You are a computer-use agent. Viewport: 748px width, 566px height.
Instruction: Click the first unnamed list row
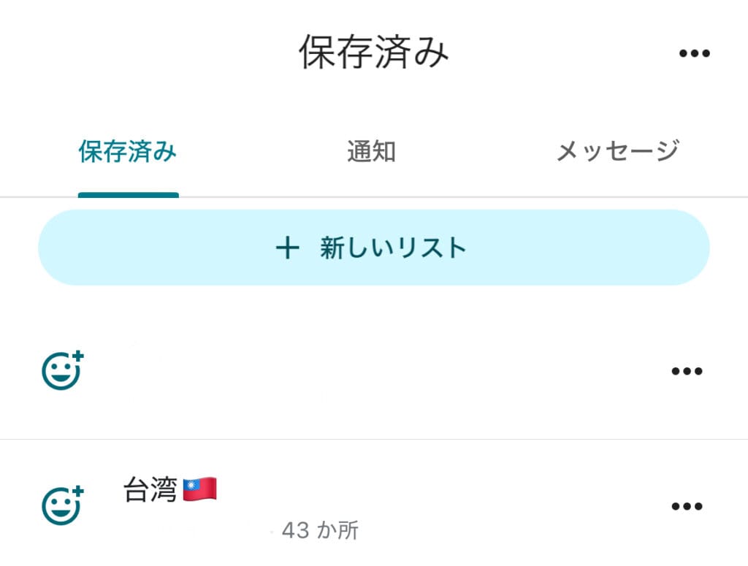329,370
